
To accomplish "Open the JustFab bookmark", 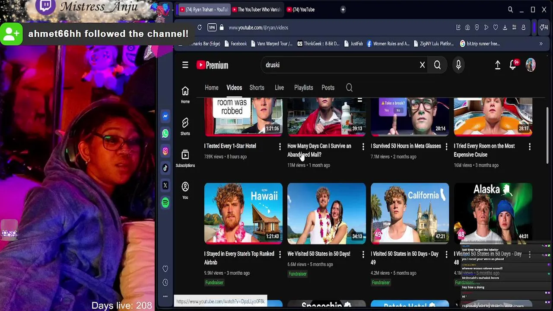I will coord(353,44).
